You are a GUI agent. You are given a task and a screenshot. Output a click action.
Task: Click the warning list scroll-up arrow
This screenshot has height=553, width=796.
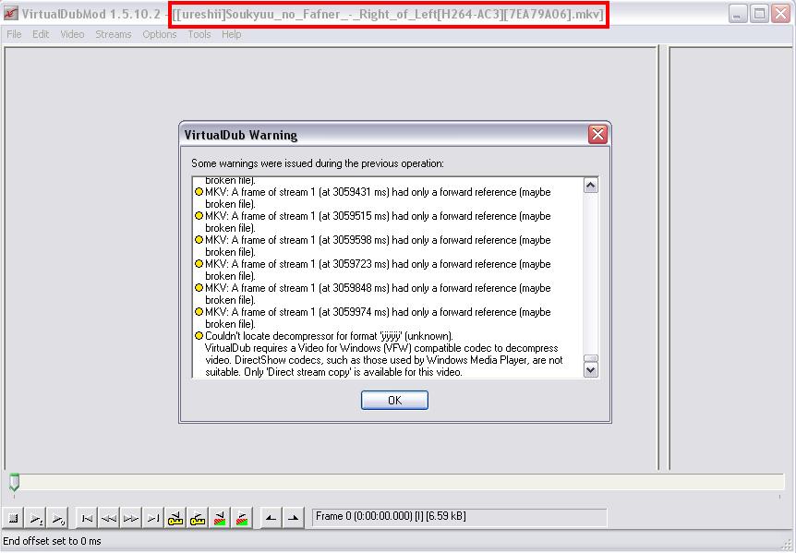590,186
